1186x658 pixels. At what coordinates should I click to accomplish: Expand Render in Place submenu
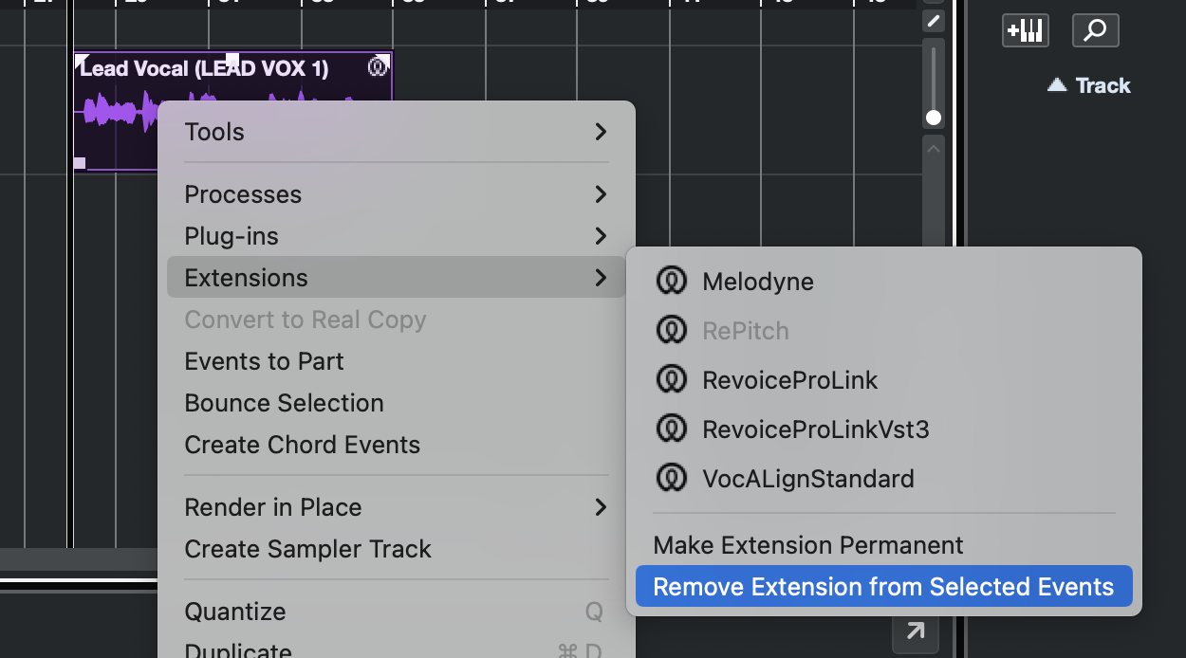pyautogui.click(x=396, y=507)
